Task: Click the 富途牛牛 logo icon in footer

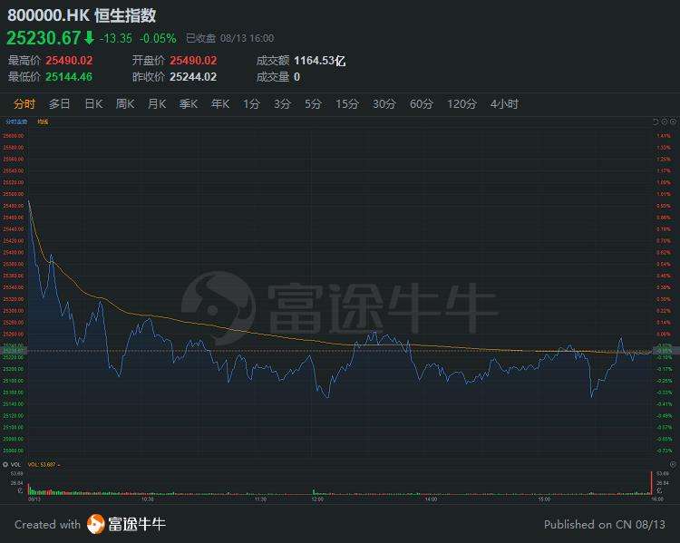Action: [96, 524]
